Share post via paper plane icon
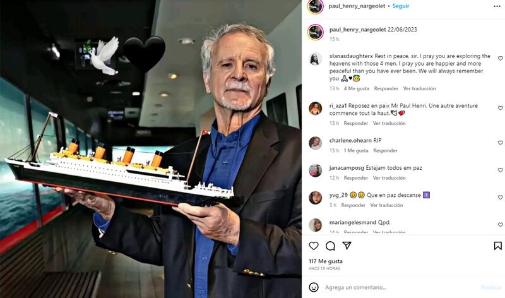 (347, 246)
